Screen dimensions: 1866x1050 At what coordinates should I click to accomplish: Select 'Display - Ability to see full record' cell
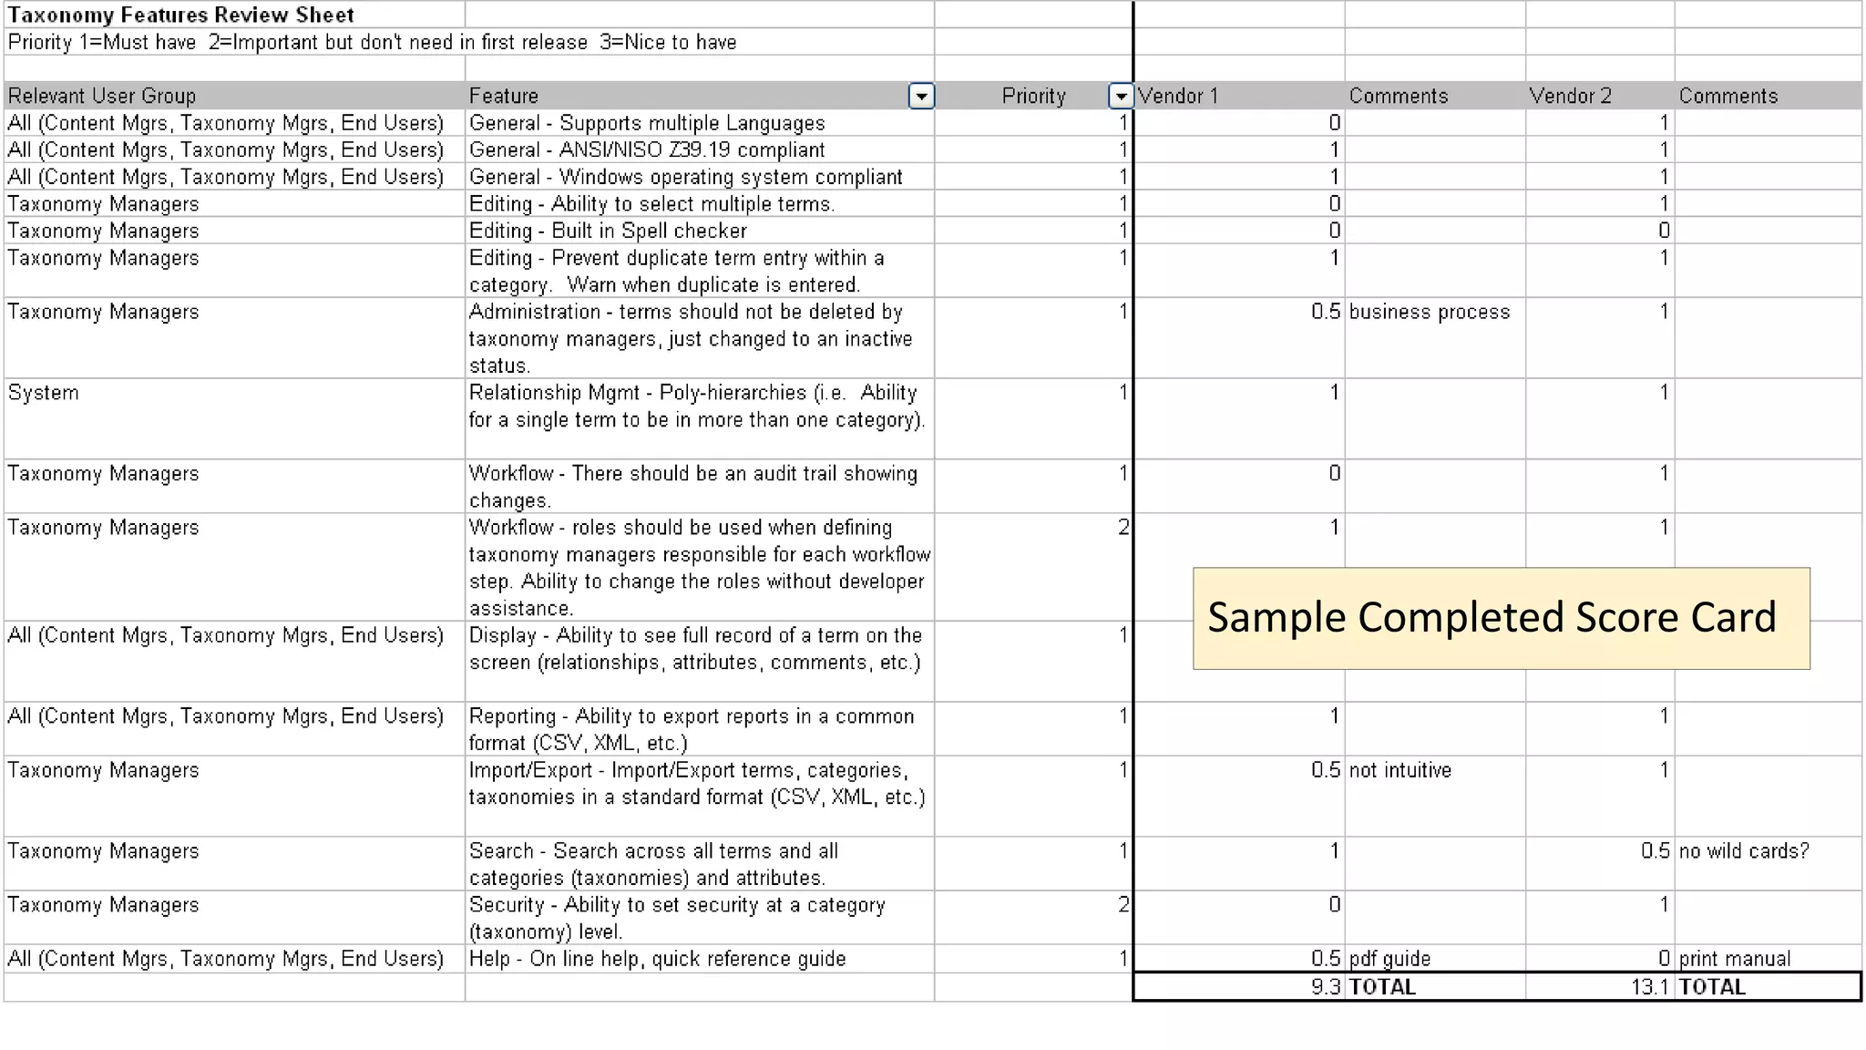pos(700,662)
